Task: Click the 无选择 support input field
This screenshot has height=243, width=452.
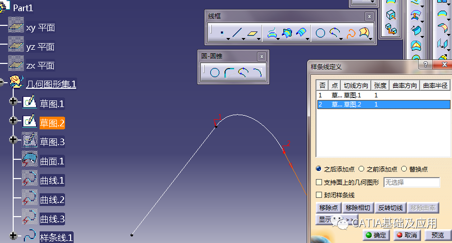Action: (x=412, y=182)
